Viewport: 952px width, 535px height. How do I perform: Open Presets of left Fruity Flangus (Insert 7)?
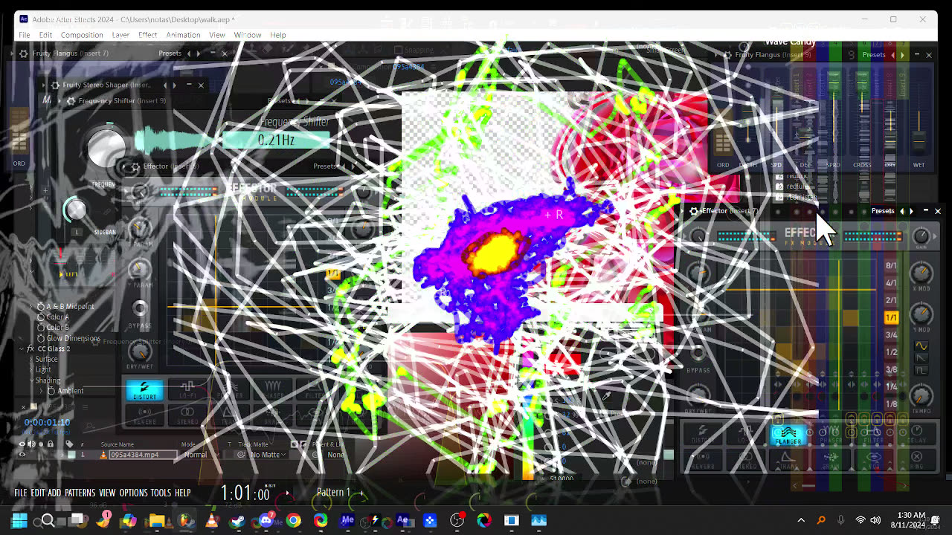tap(170, 53)
